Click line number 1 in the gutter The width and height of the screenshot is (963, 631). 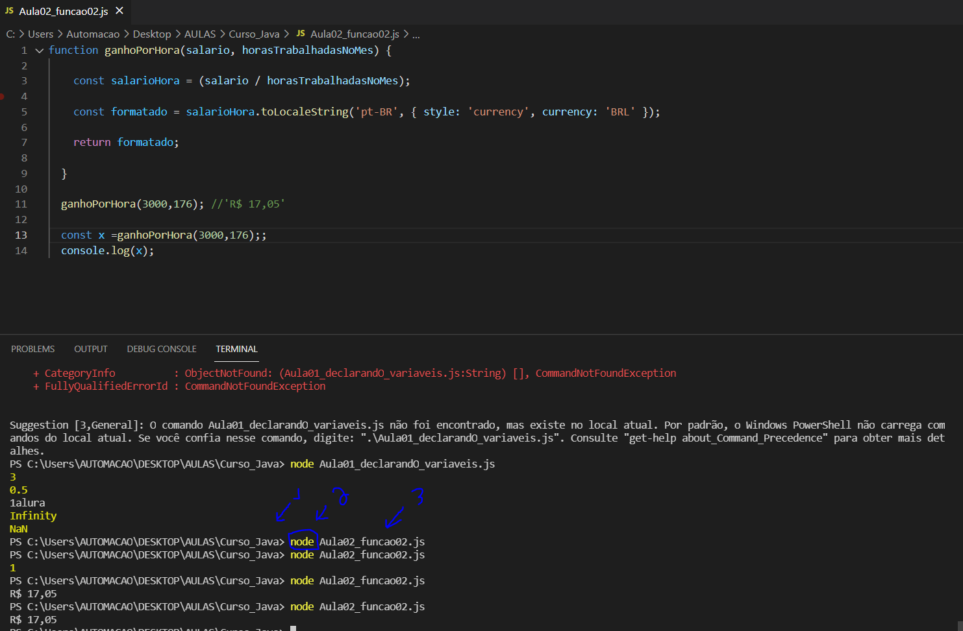tap(24, 51)
